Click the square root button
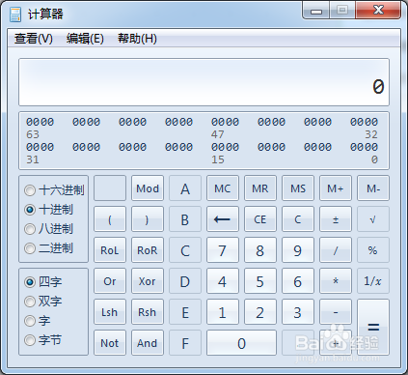This screenshot has height=375, width=408. click(373, 219)
